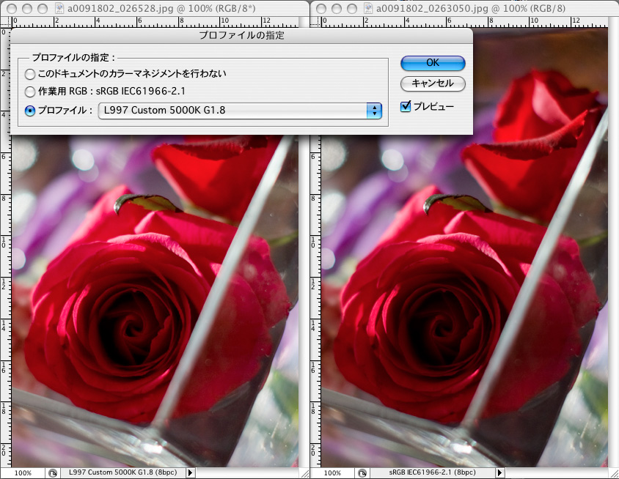
Task: Click the キャンセル button
Action: click(433, 83)
